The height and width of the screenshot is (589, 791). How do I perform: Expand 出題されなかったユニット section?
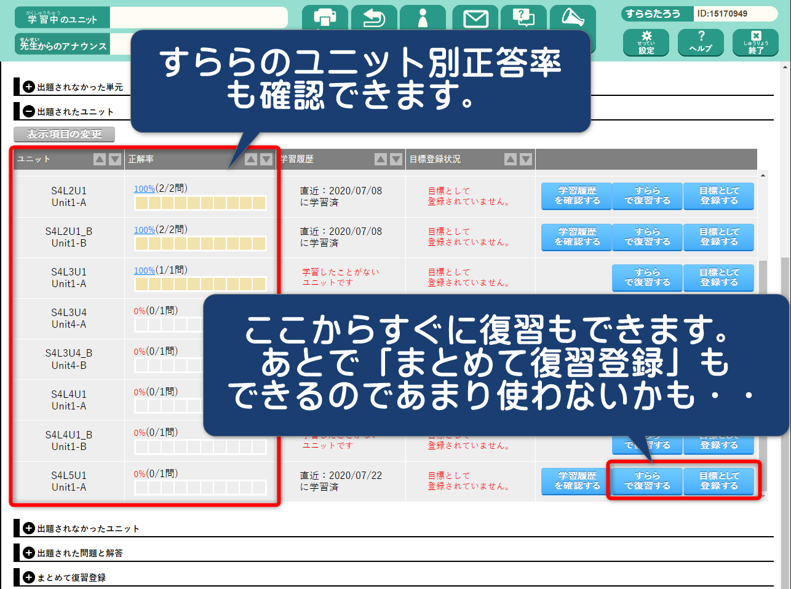tap(29, 528)
